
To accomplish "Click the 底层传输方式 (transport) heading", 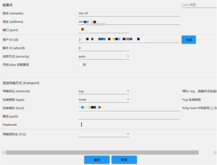I will tap(21, 83).
